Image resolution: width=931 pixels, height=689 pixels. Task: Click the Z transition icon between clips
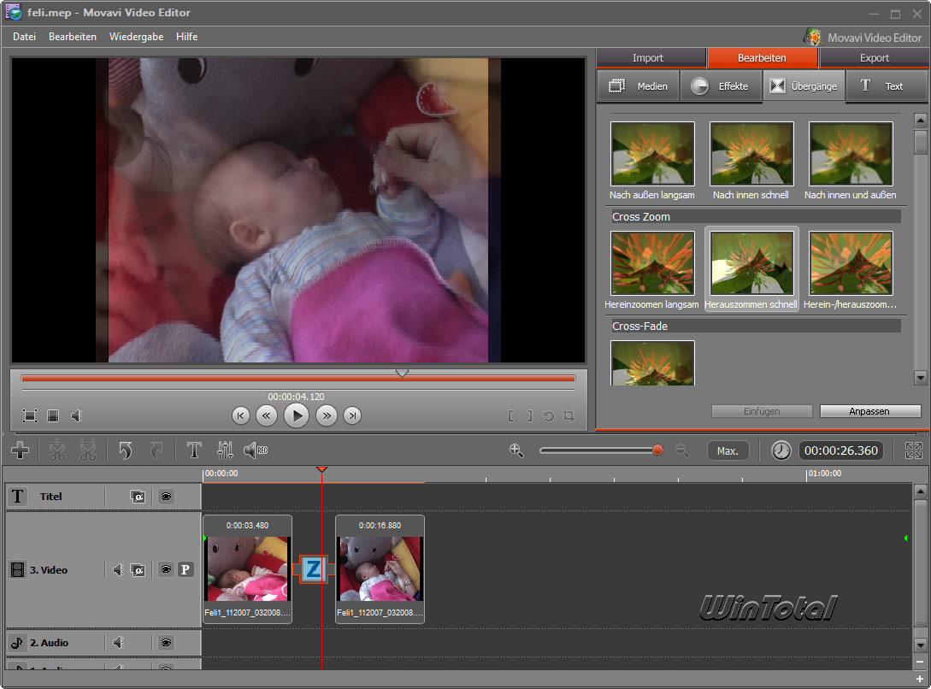click(x=313, y=569)
